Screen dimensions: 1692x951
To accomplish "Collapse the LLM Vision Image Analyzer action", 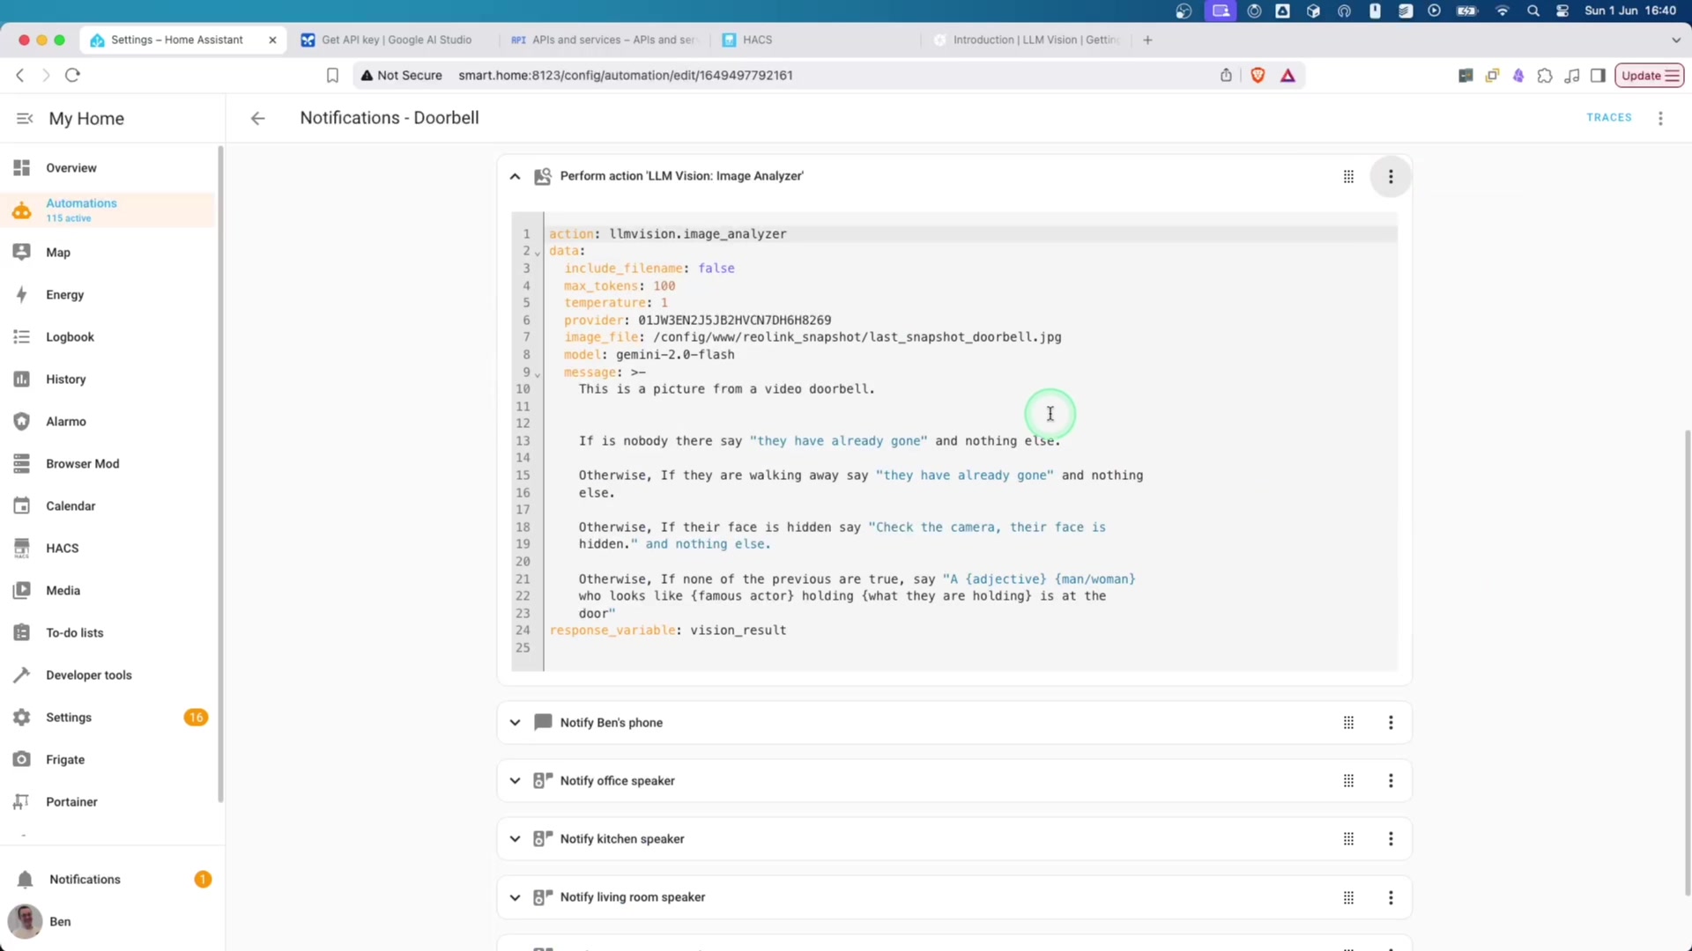I will click(x=515, y=176).
